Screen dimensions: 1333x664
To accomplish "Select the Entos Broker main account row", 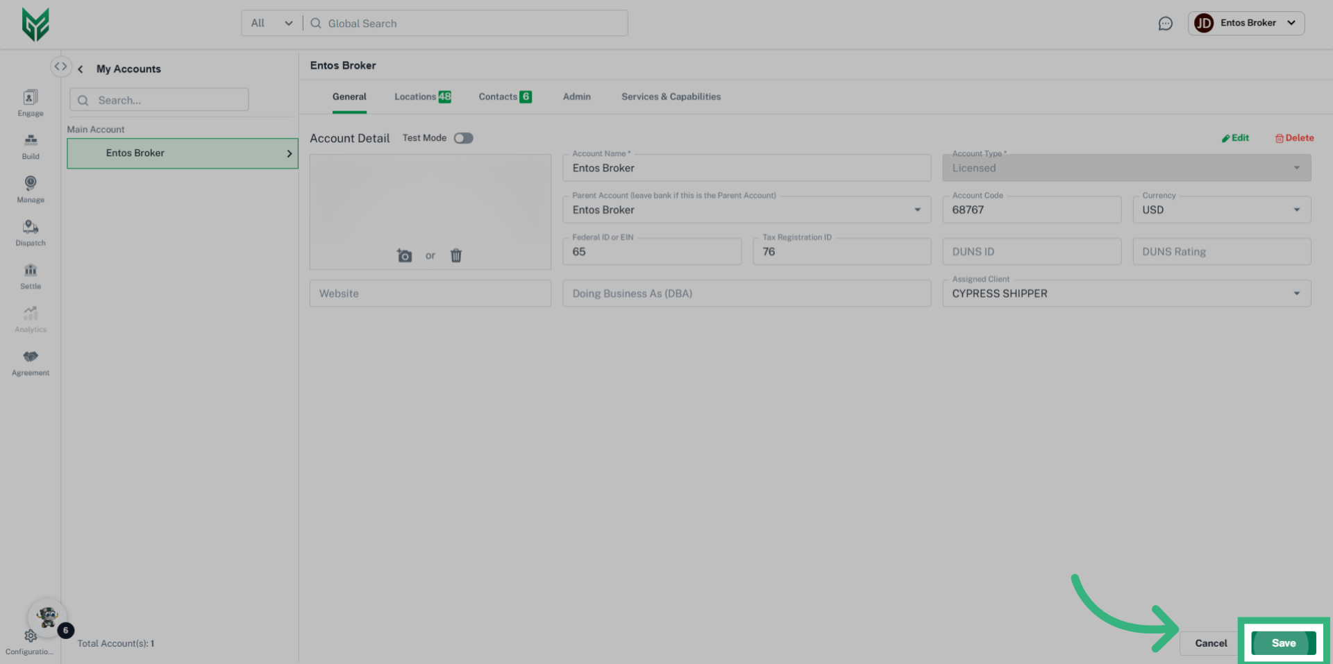I will point(183,153).
